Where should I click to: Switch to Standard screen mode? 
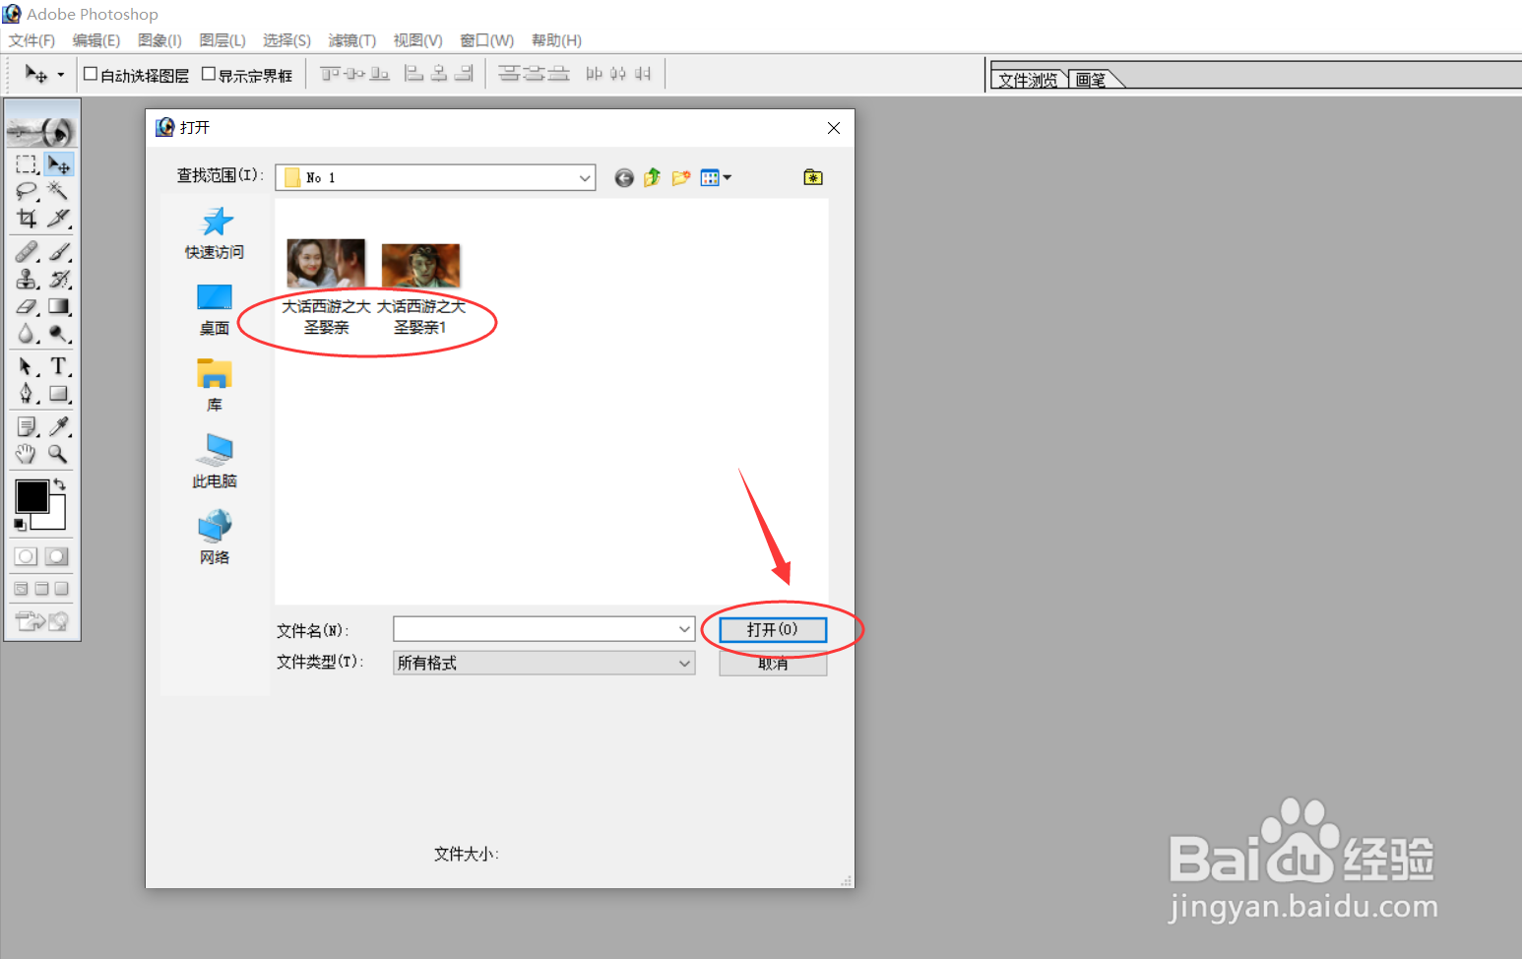pyautogui.click(x=21, y=589)
